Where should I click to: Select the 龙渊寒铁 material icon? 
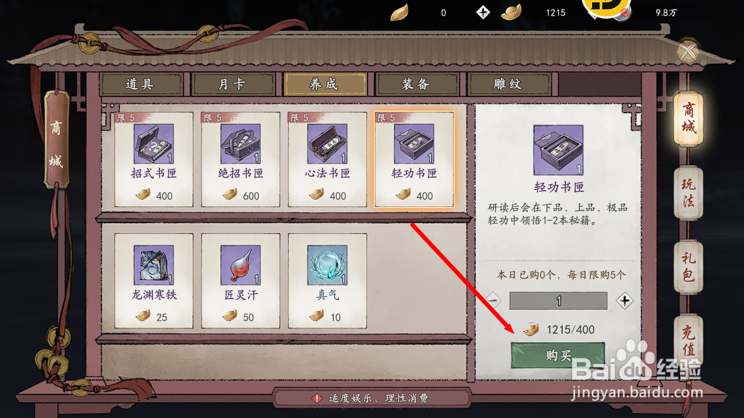153,265
